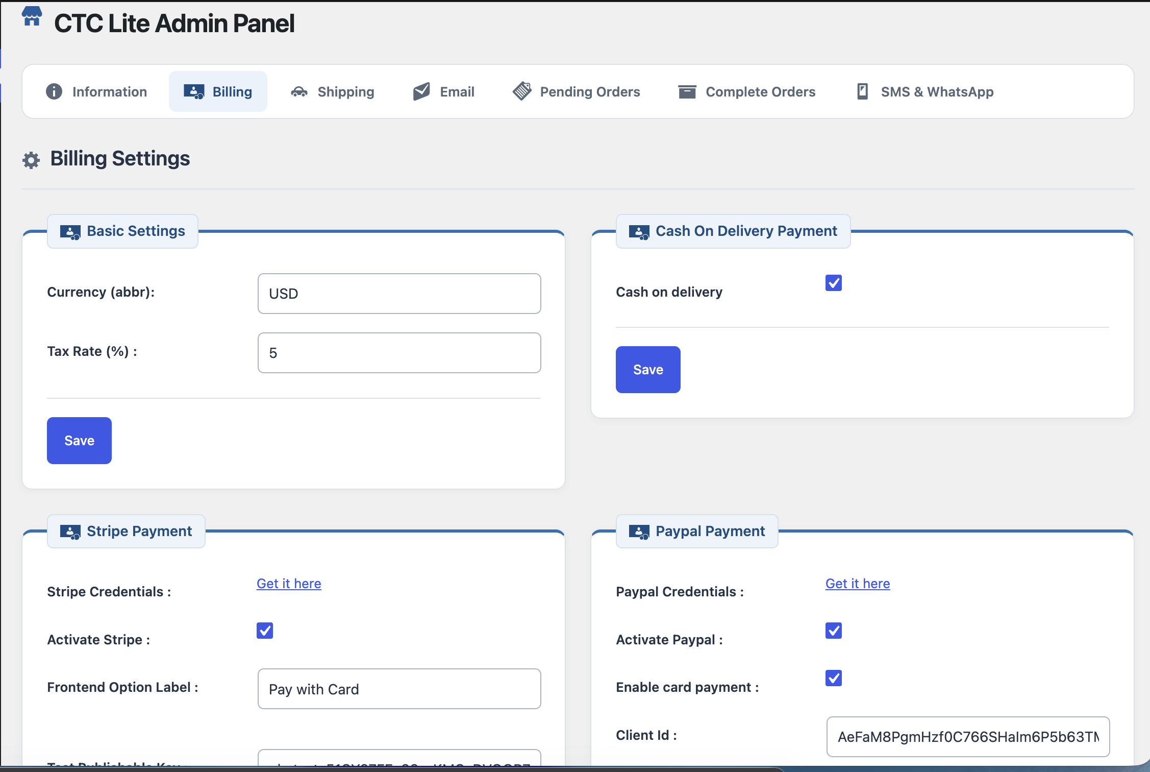1150x772 pixels.
Task: Click into the Tax Rate input field
Action: coord(399,353)
